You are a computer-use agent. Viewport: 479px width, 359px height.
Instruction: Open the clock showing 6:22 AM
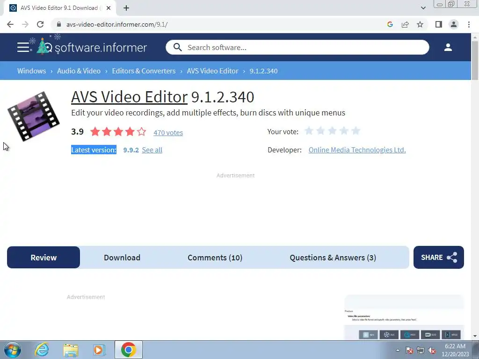[455, 350]
